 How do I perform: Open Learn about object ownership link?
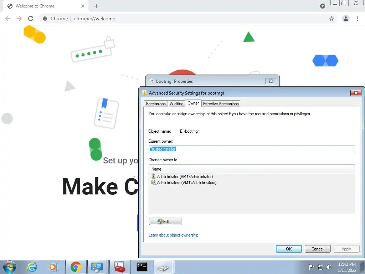(x=174, y=235)
